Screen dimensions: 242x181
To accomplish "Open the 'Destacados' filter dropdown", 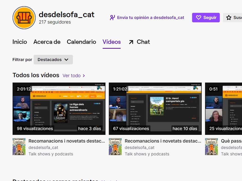I will (x=53, y=60).
